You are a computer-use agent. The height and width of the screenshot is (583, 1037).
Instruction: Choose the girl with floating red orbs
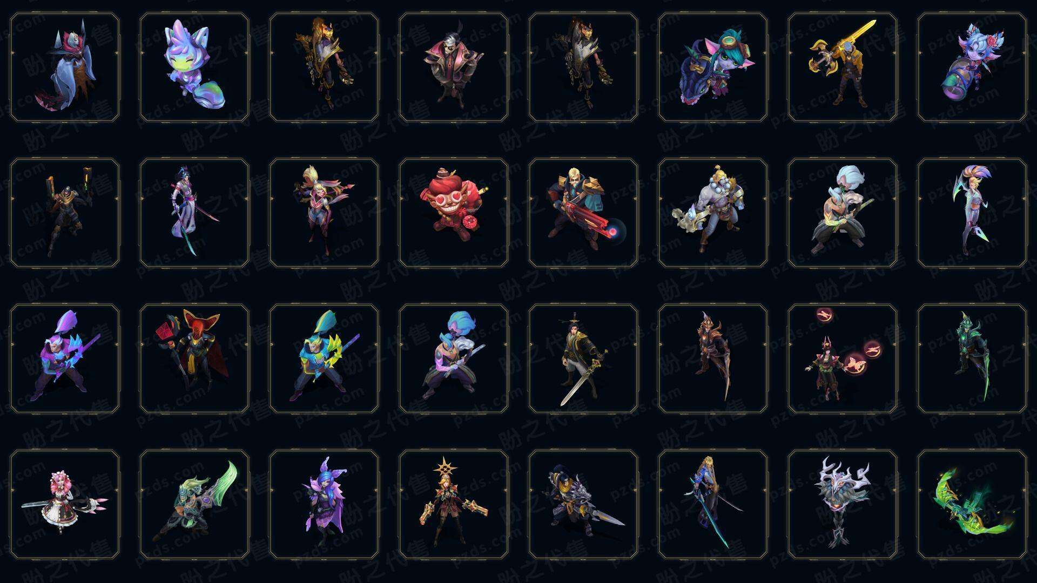coord(843,358)
